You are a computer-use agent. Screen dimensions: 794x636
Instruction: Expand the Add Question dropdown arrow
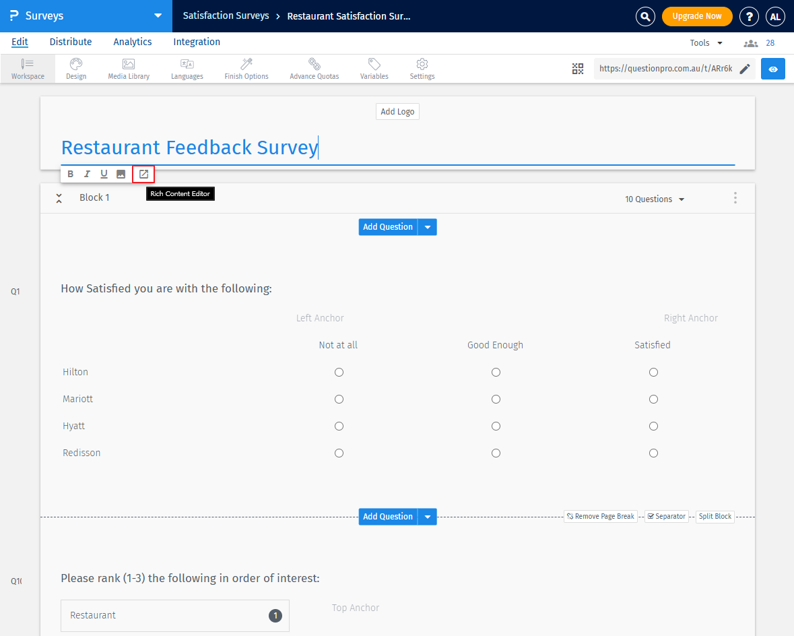coord(428,226)
